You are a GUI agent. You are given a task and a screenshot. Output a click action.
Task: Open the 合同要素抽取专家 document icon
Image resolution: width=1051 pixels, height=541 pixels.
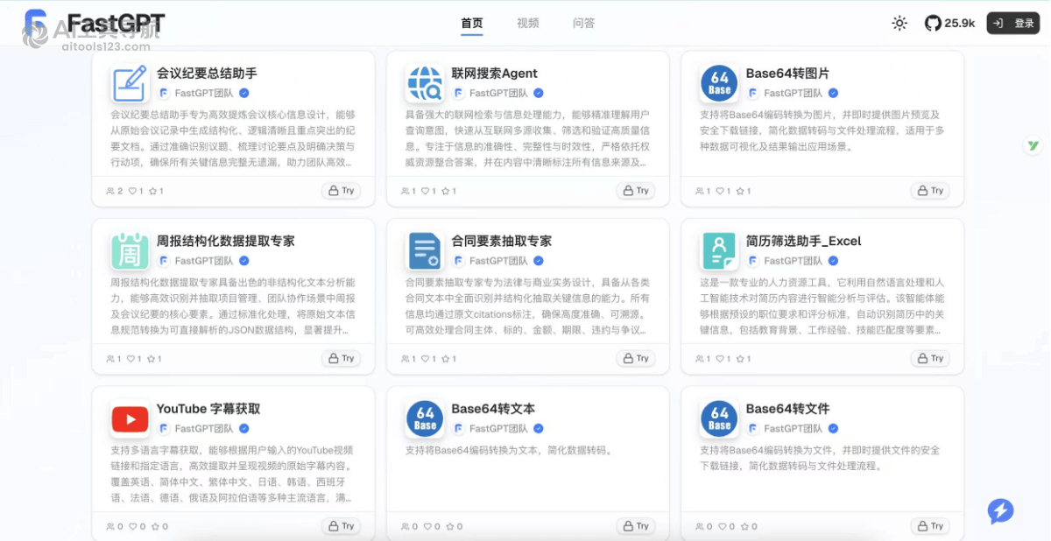(x=425, y=251)
